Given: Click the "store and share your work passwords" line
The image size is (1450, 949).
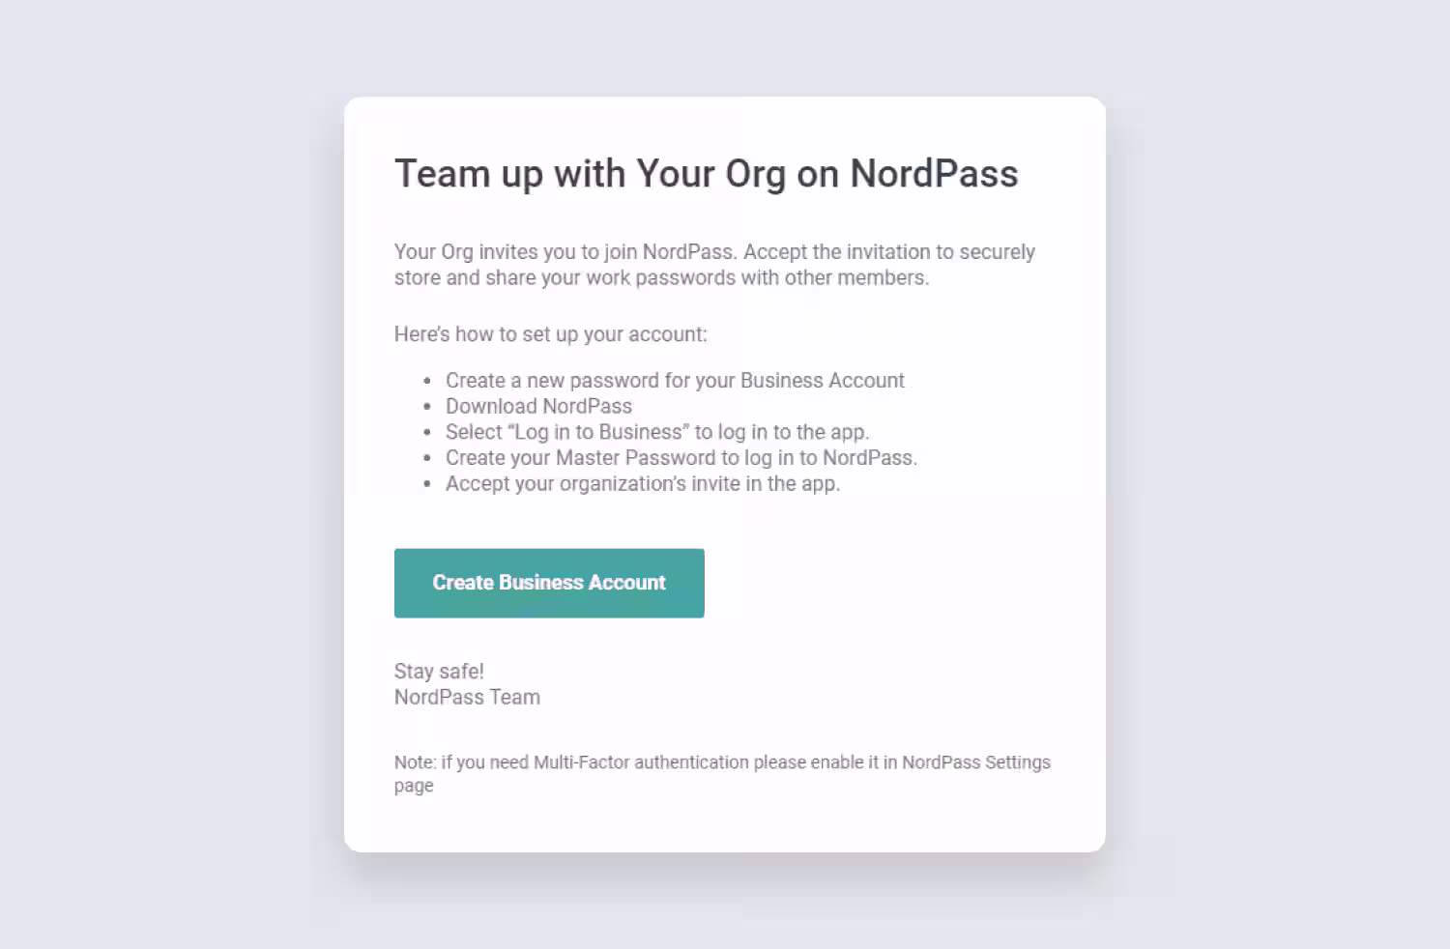Looking at the screenshot, I should tap(661, 278).
